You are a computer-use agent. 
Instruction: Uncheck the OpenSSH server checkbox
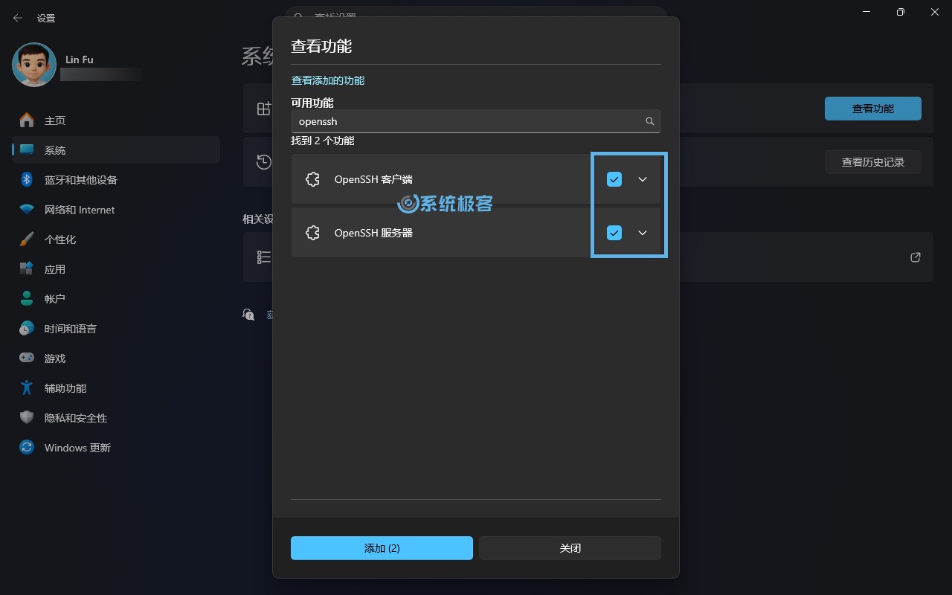[x=614, y=232]
